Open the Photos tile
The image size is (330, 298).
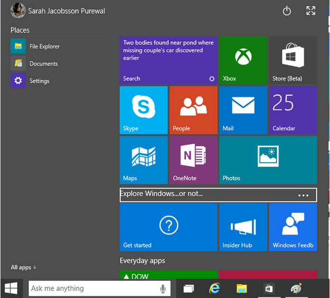click(x=268, y=160)
